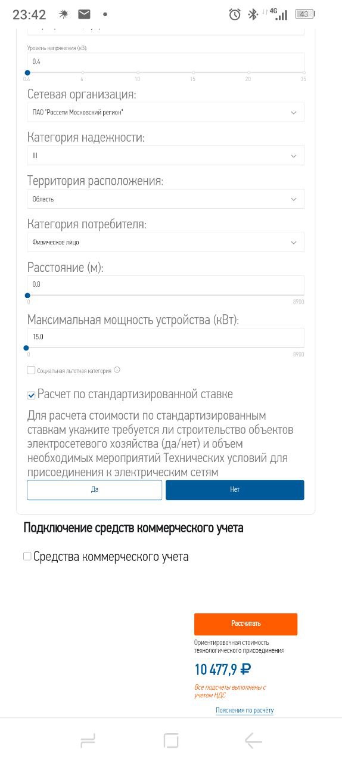This screenshot has width=342, height=763.
Task: Tap the Bluetooth status bar icon
Action: pyautogui.click(x=253, y=14)
